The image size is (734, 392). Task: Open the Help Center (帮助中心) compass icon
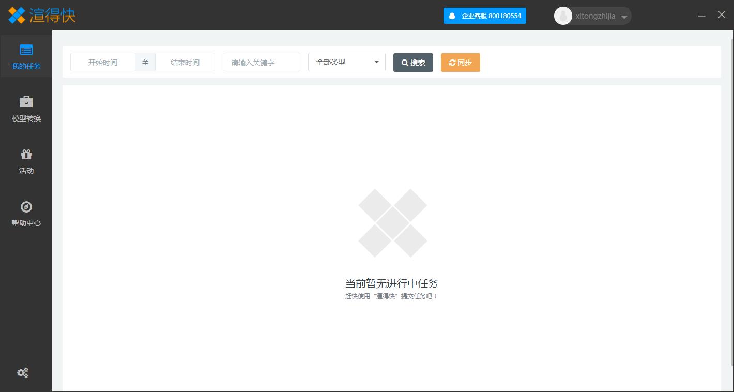(x=26, y=207)
